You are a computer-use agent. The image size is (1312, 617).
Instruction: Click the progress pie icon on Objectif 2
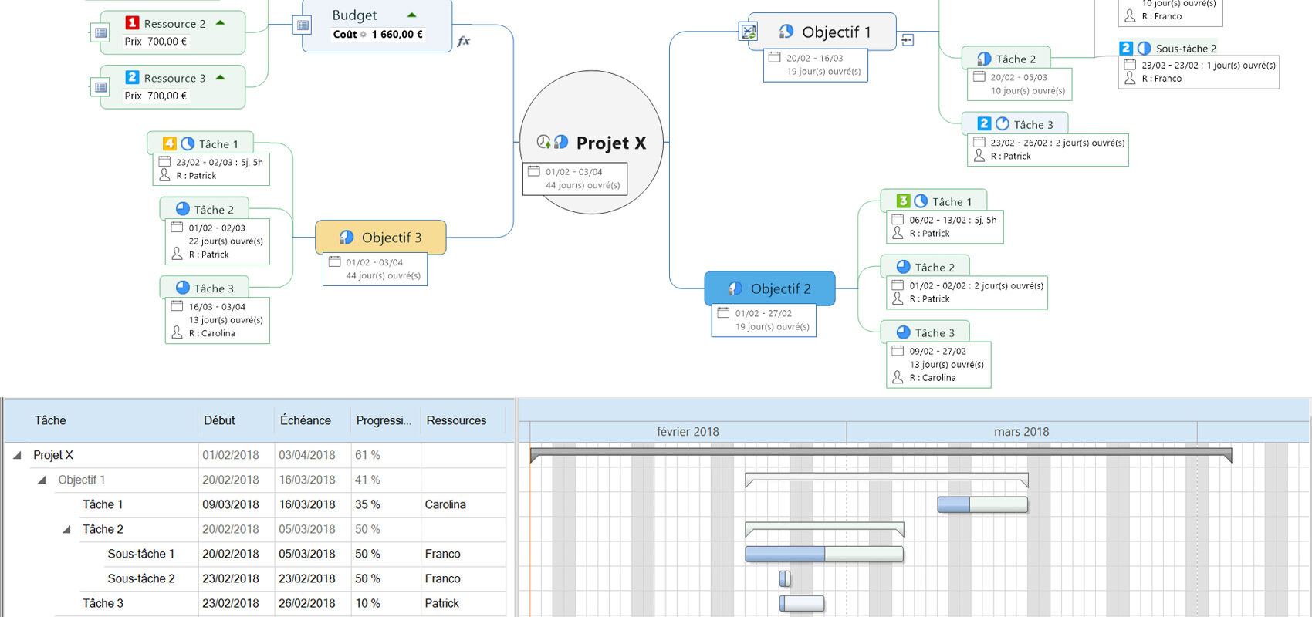click(735, 288)
